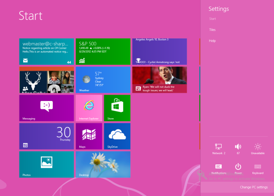Open the Maps tile

tap(89, 136)
